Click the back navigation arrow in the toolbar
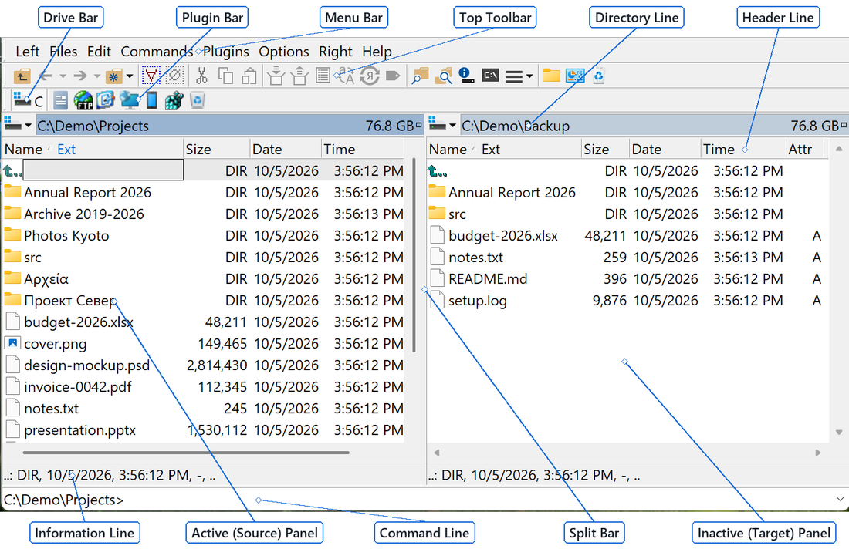The image size is (849, 549). point(46,76)
